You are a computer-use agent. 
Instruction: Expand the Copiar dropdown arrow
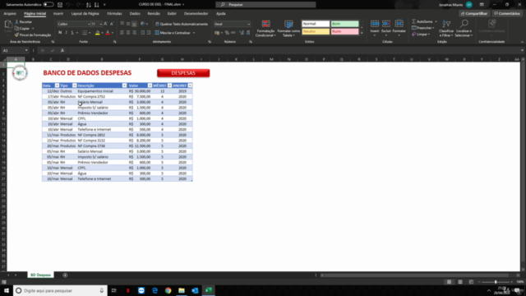pyautogui.click(x=33, y=29)
